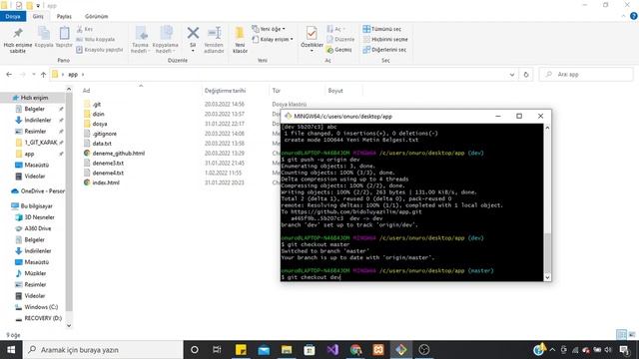Expand address bar history dropdown

[x=512, y=75]
